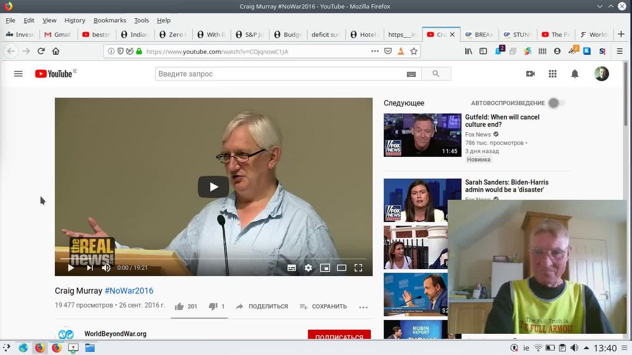Viewport: 632px width, 355px height.
Task: Click the red subscribe button
Action: click(339, 335)
